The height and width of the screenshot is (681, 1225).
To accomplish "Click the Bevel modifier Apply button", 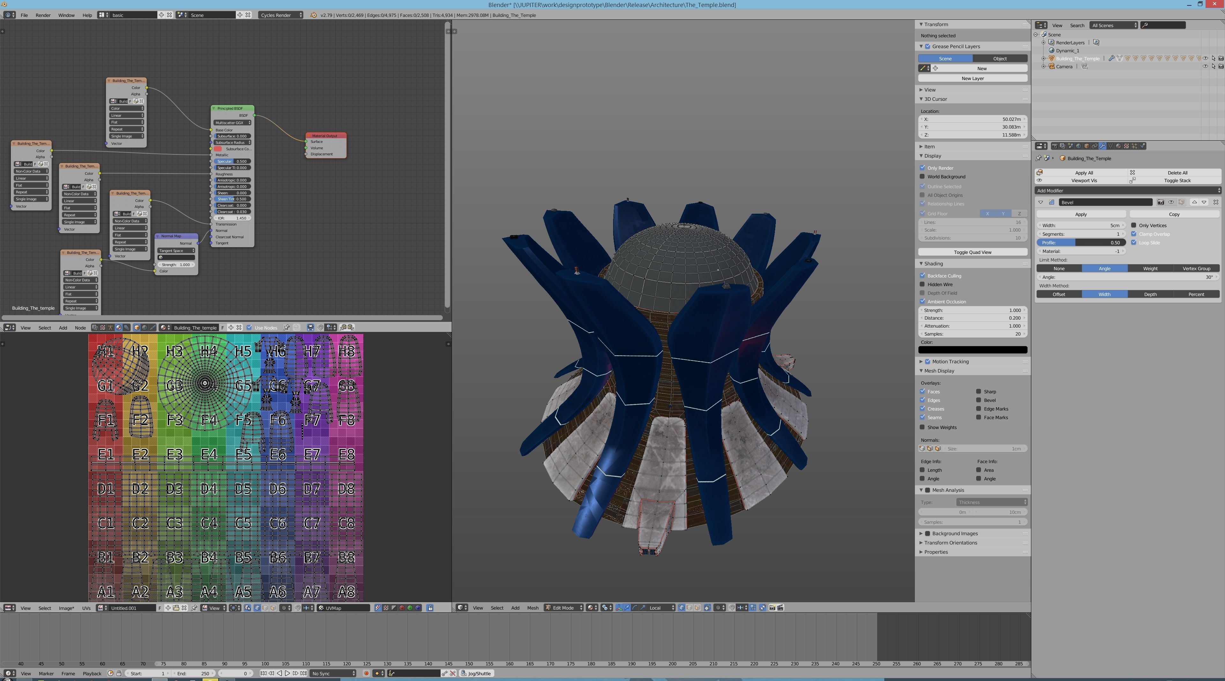I will [1080, 214].
